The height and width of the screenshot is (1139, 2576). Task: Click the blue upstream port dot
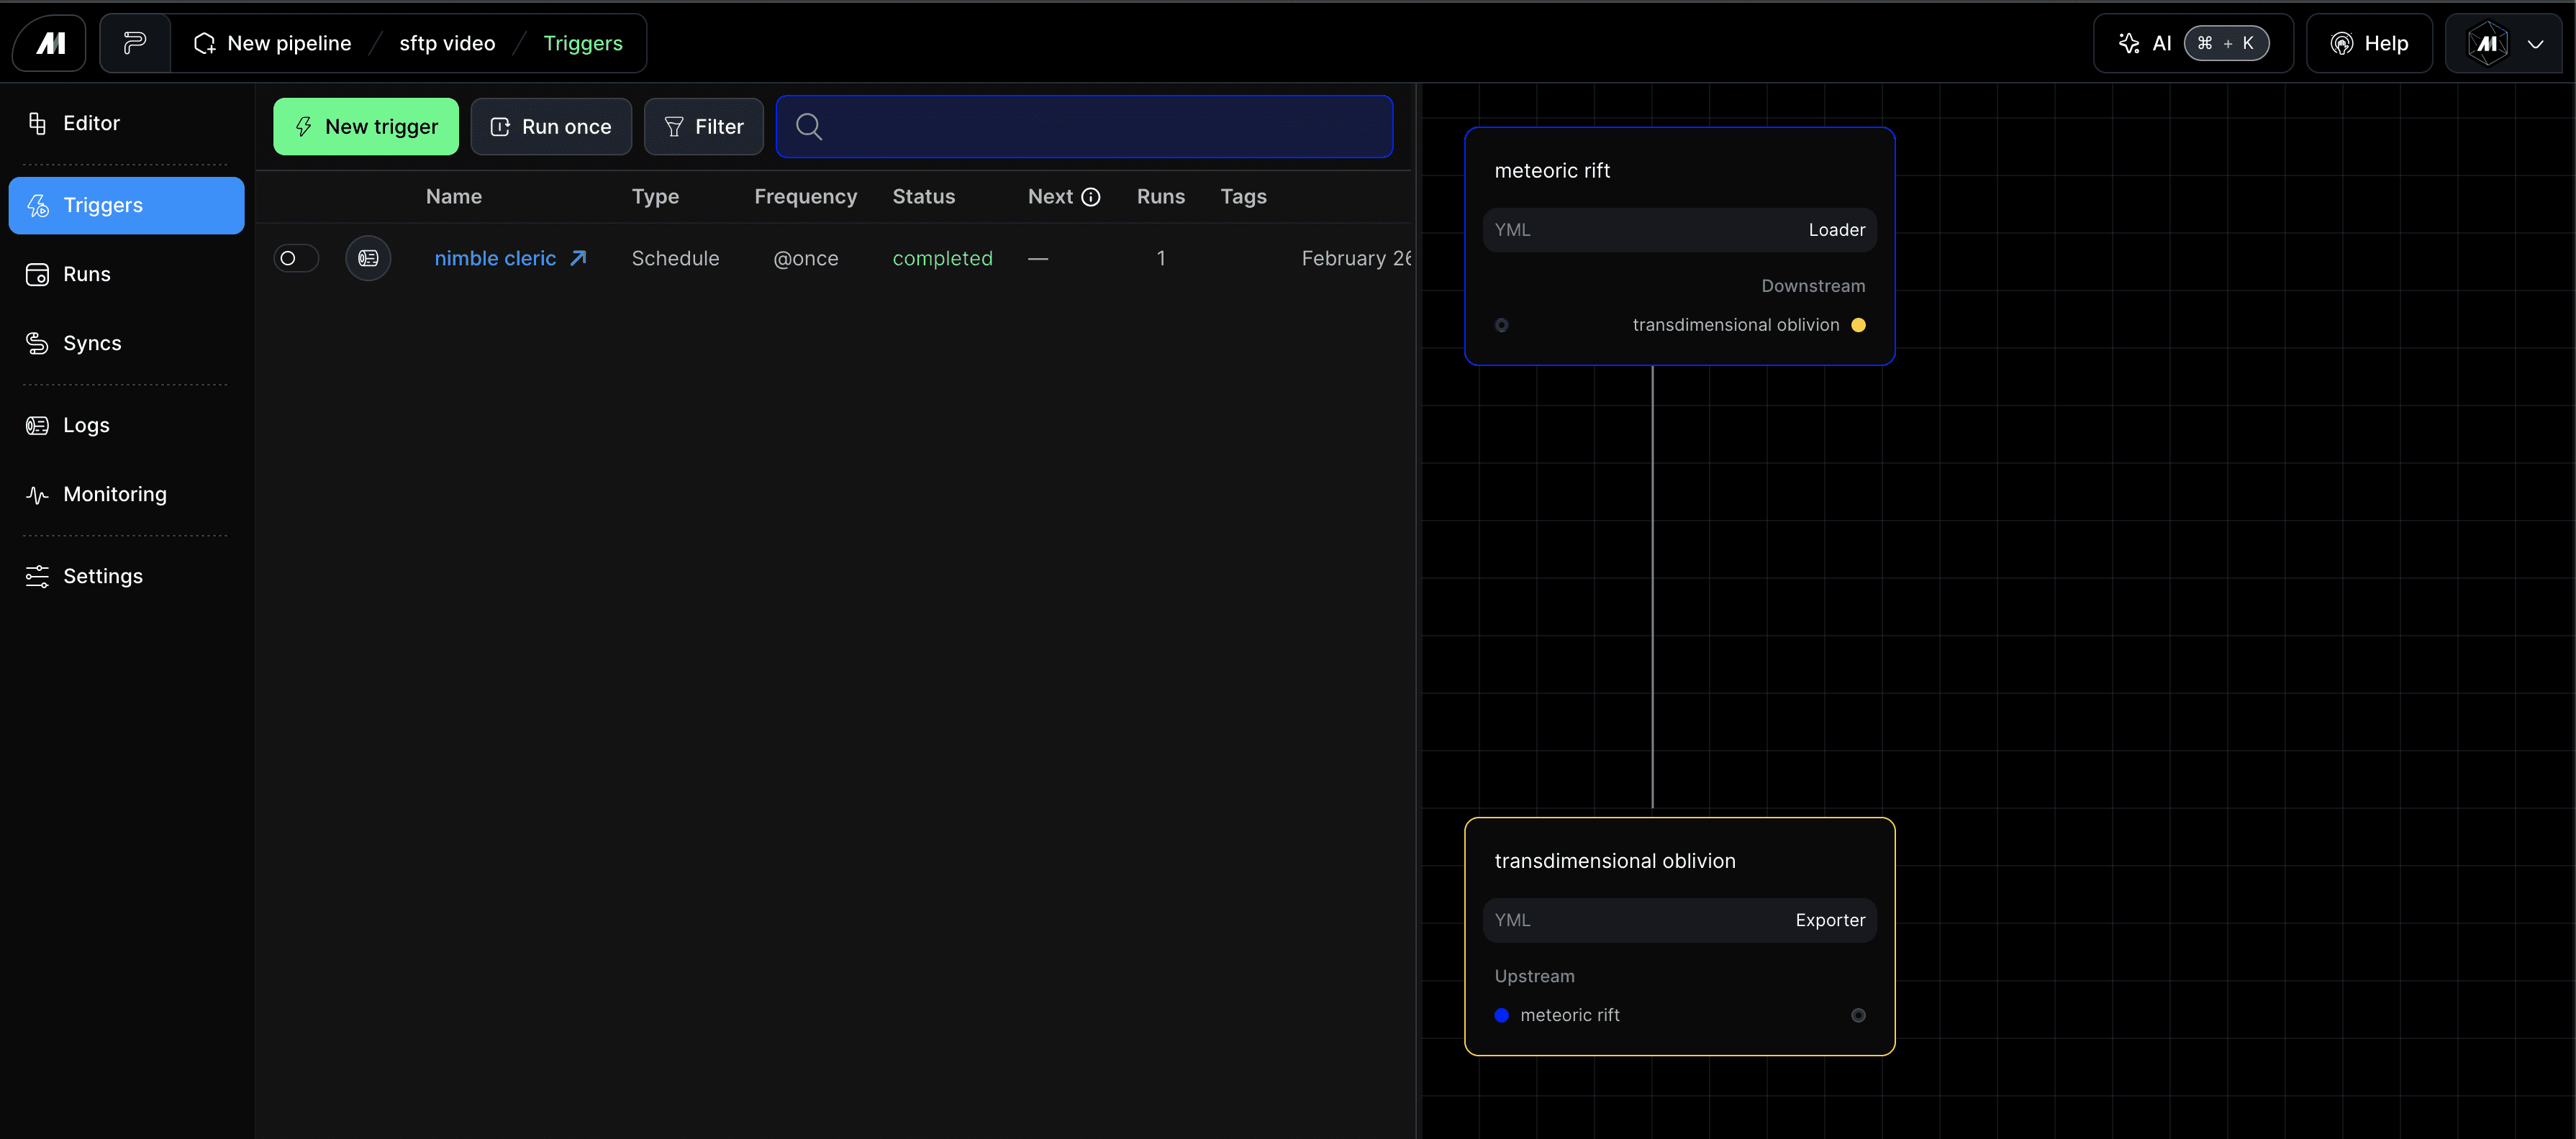pyautogui.click(x=1501, y=1015)
